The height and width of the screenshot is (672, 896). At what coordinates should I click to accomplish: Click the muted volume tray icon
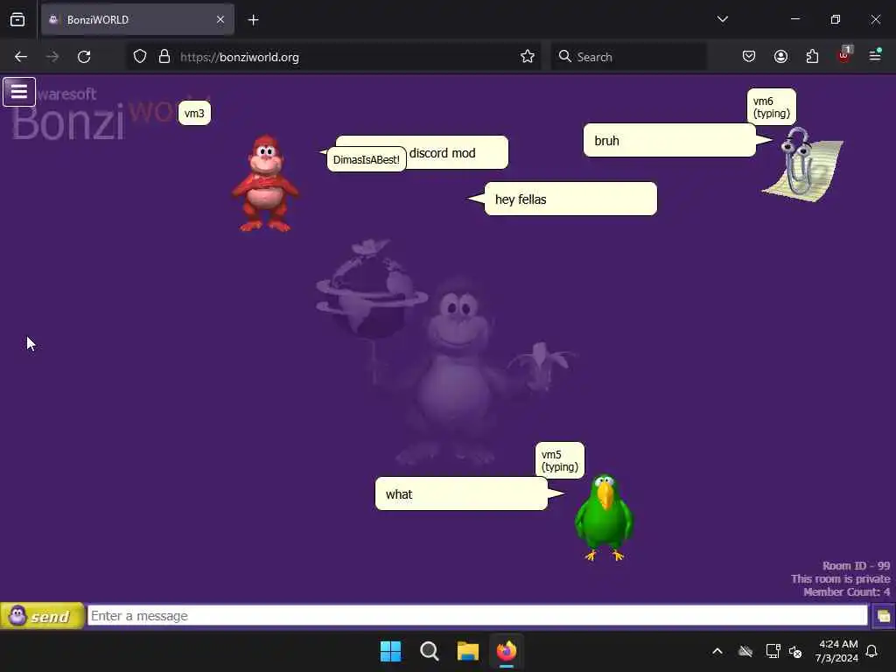tap(795, 651)
